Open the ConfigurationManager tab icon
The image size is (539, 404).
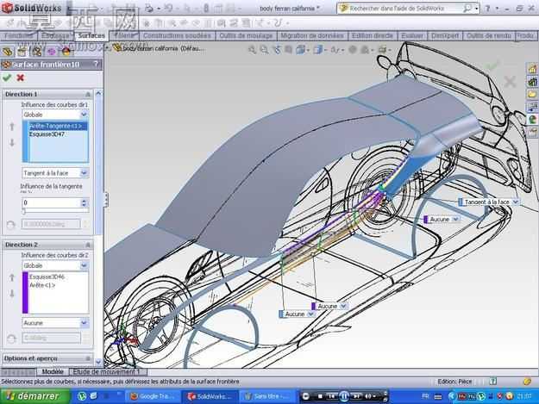(x=37, y=52)
